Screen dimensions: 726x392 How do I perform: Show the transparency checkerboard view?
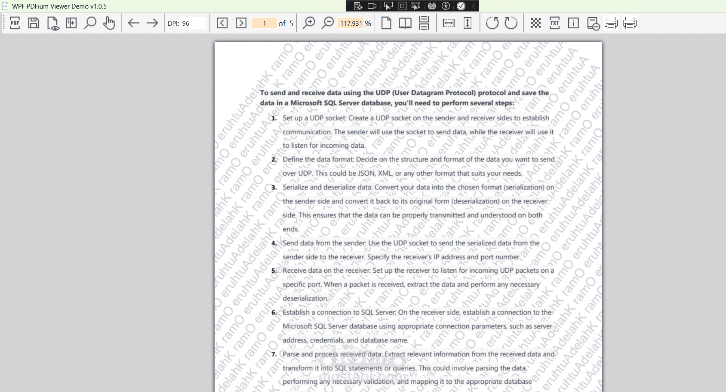tap(535, 23)
